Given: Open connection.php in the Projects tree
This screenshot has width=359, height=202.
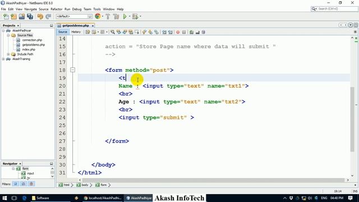Looking at the screenshot, I should [x=32, y=40].
